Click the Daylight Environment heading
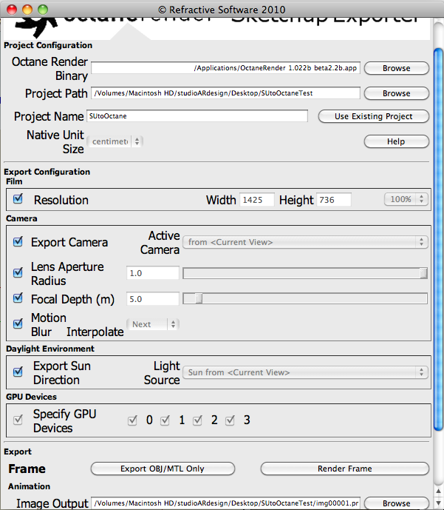 click(50, 349)
